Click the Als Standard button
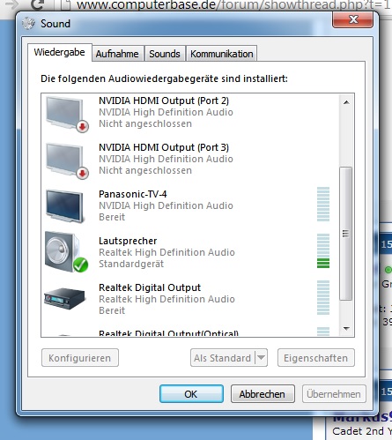Image resolution: width=392 pixels, height=440 pixels. click(223, 358)
